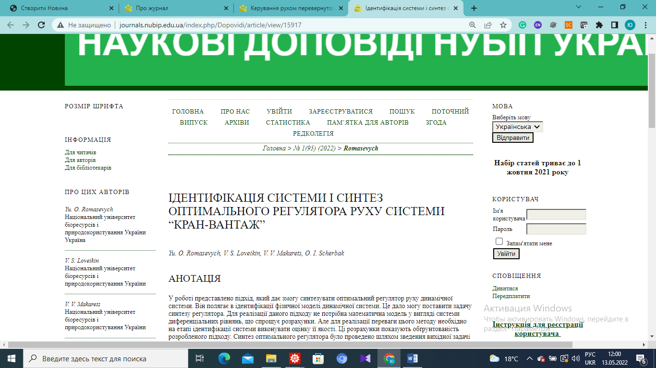This screenshot has width=656, height=368.
Task: Click the zoom magnifier icon in address bar
Action: (x=473, y=25)
